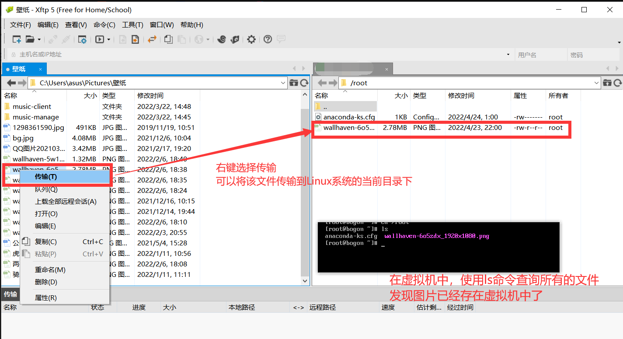Viewport: 623px width, 339px height.
Task: Click the second Xmanager leaf icon
Action: 235,39
